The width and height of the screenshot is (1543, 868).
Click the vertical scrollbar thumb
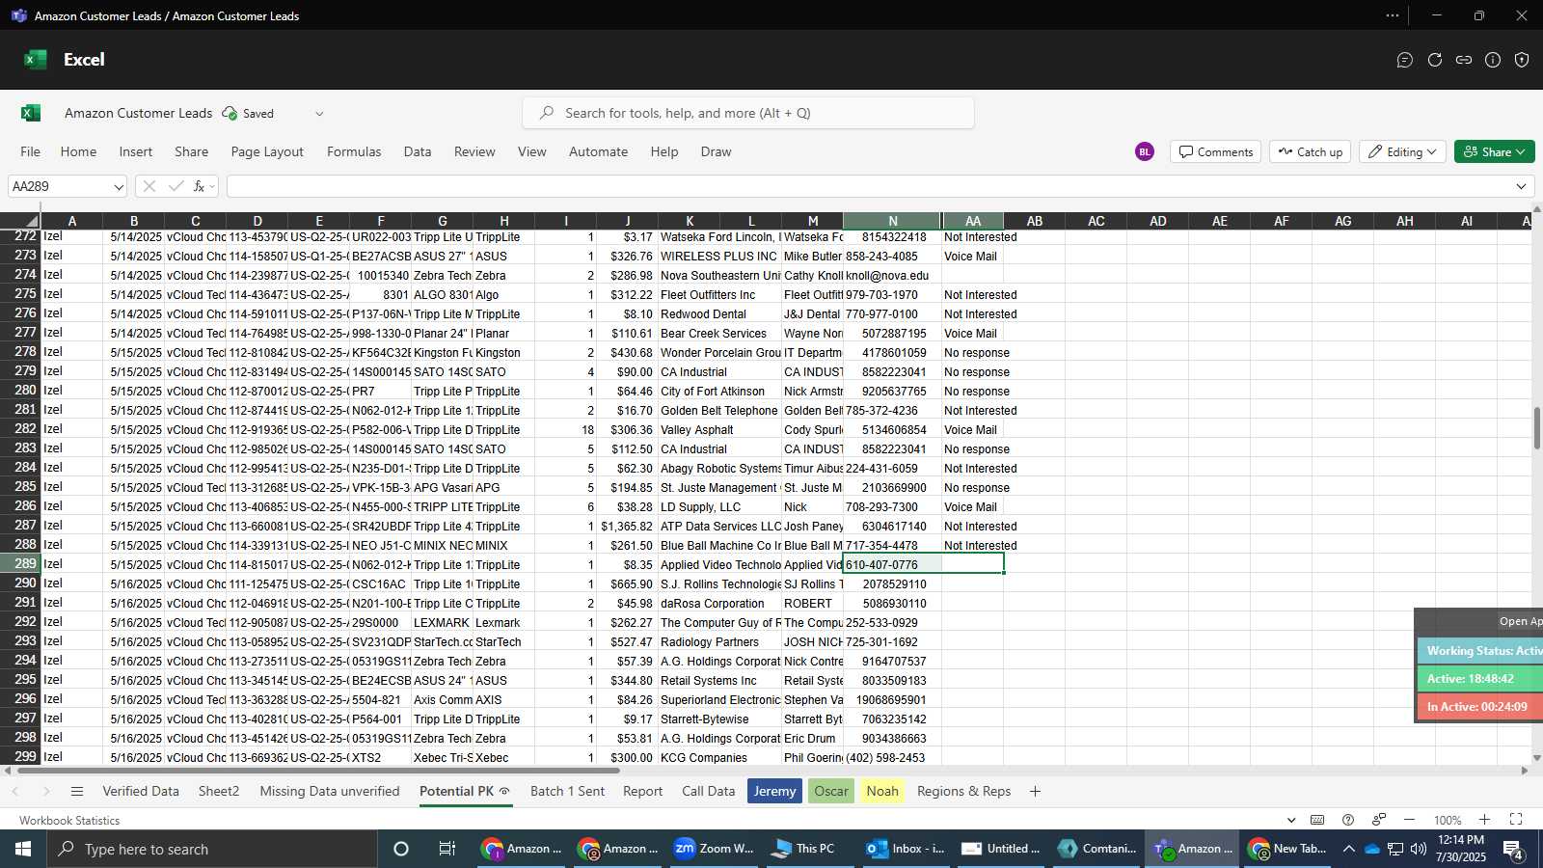tap(1537, 428)
